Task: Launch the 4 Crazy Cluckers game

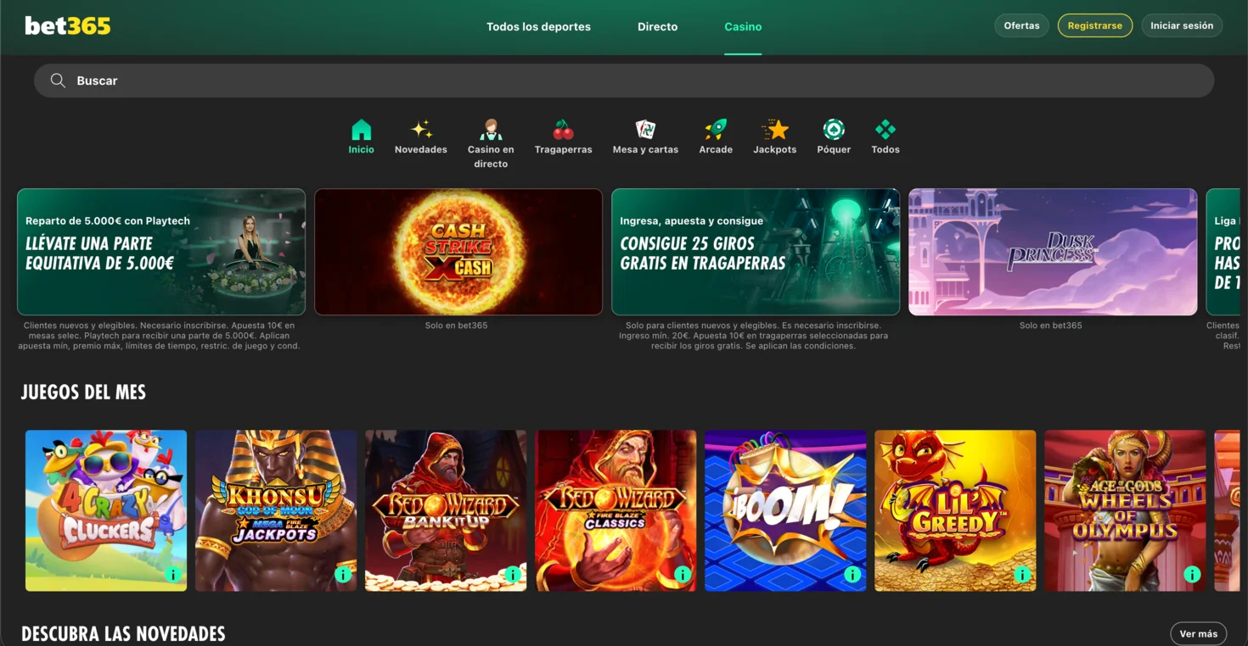Action: [106, 510]
